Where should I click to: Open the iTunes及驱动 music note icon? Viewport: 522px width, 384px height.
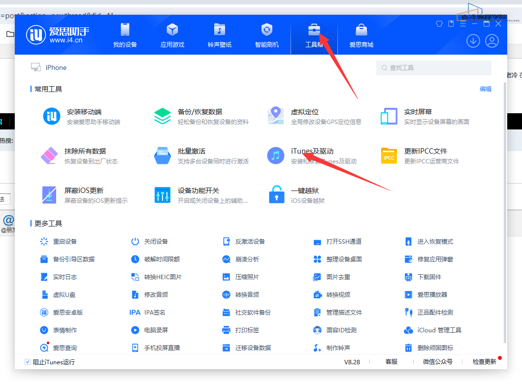276,156
